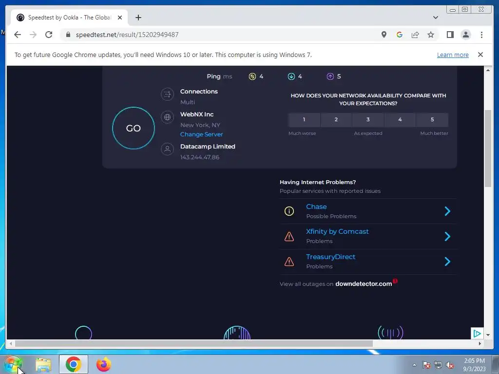
Task: Click the scroll right arrow
Action: pyautogui.click(x=480, y=343)
